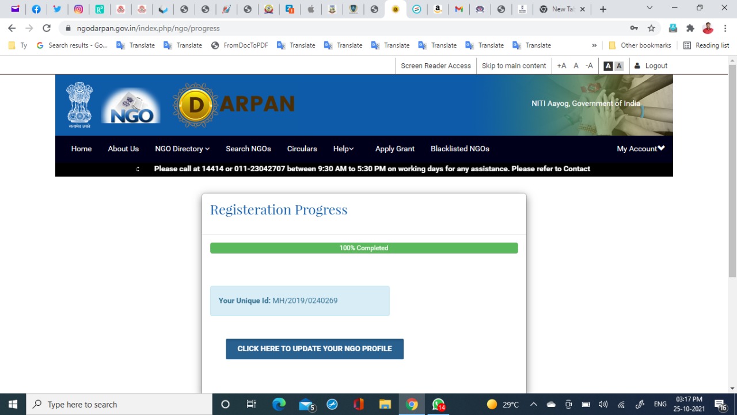
Task: Switch to standard contrast light theme A
Action: [619, 66]
